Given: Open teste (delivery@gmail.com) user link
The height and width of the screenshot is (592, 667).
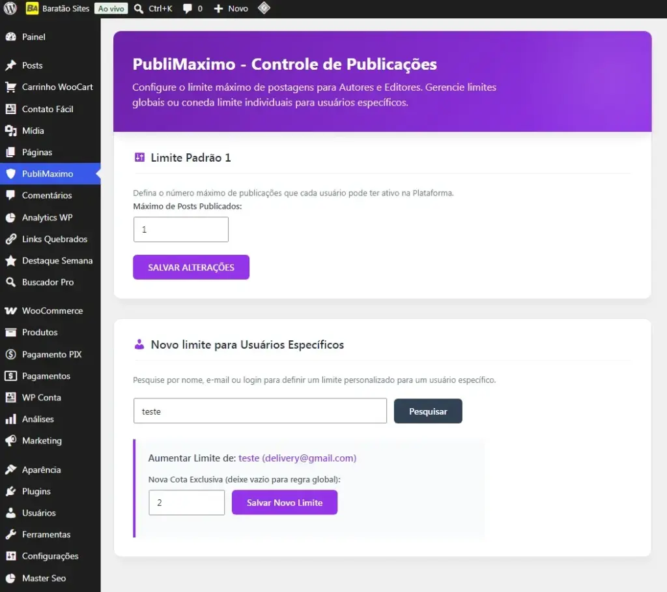Looking at the screenshot, I should [x=297, y=458].
